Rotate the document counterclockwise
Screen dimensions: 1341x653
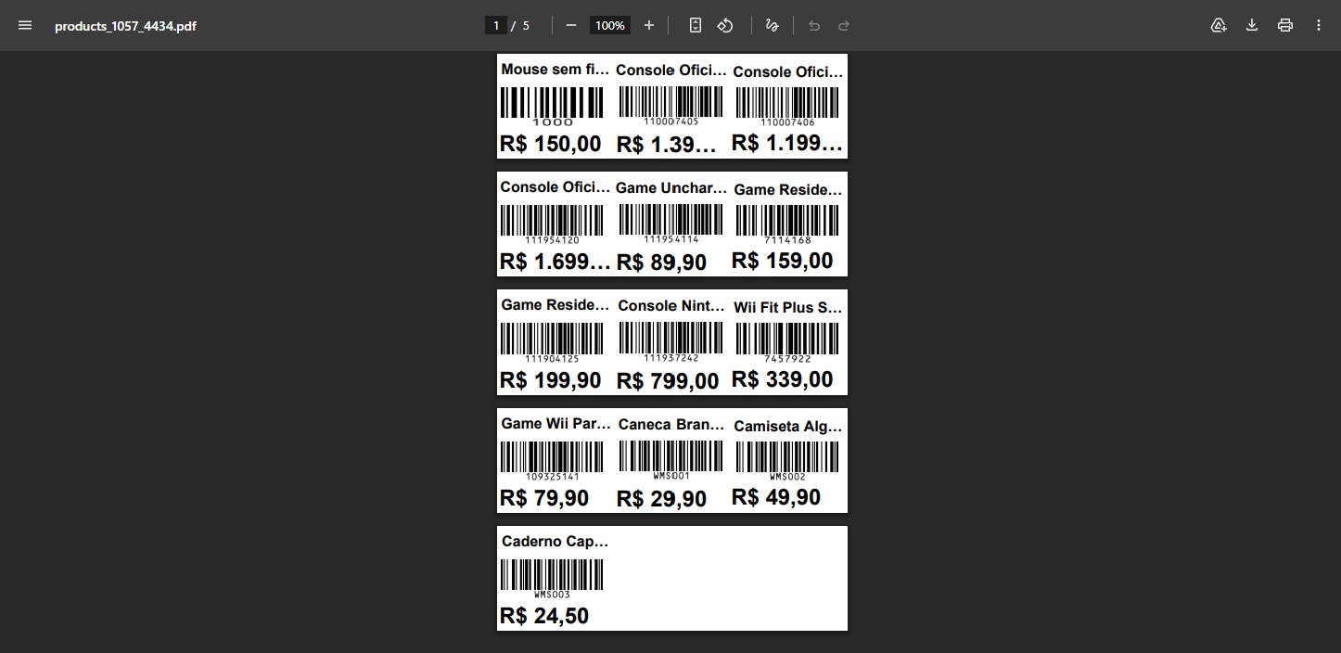click(x=725, y=25)
